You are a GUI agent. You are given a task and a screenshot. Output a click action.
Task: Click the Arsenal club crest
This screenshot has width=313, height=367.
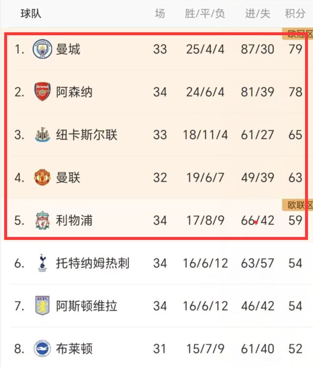point(42,92)
